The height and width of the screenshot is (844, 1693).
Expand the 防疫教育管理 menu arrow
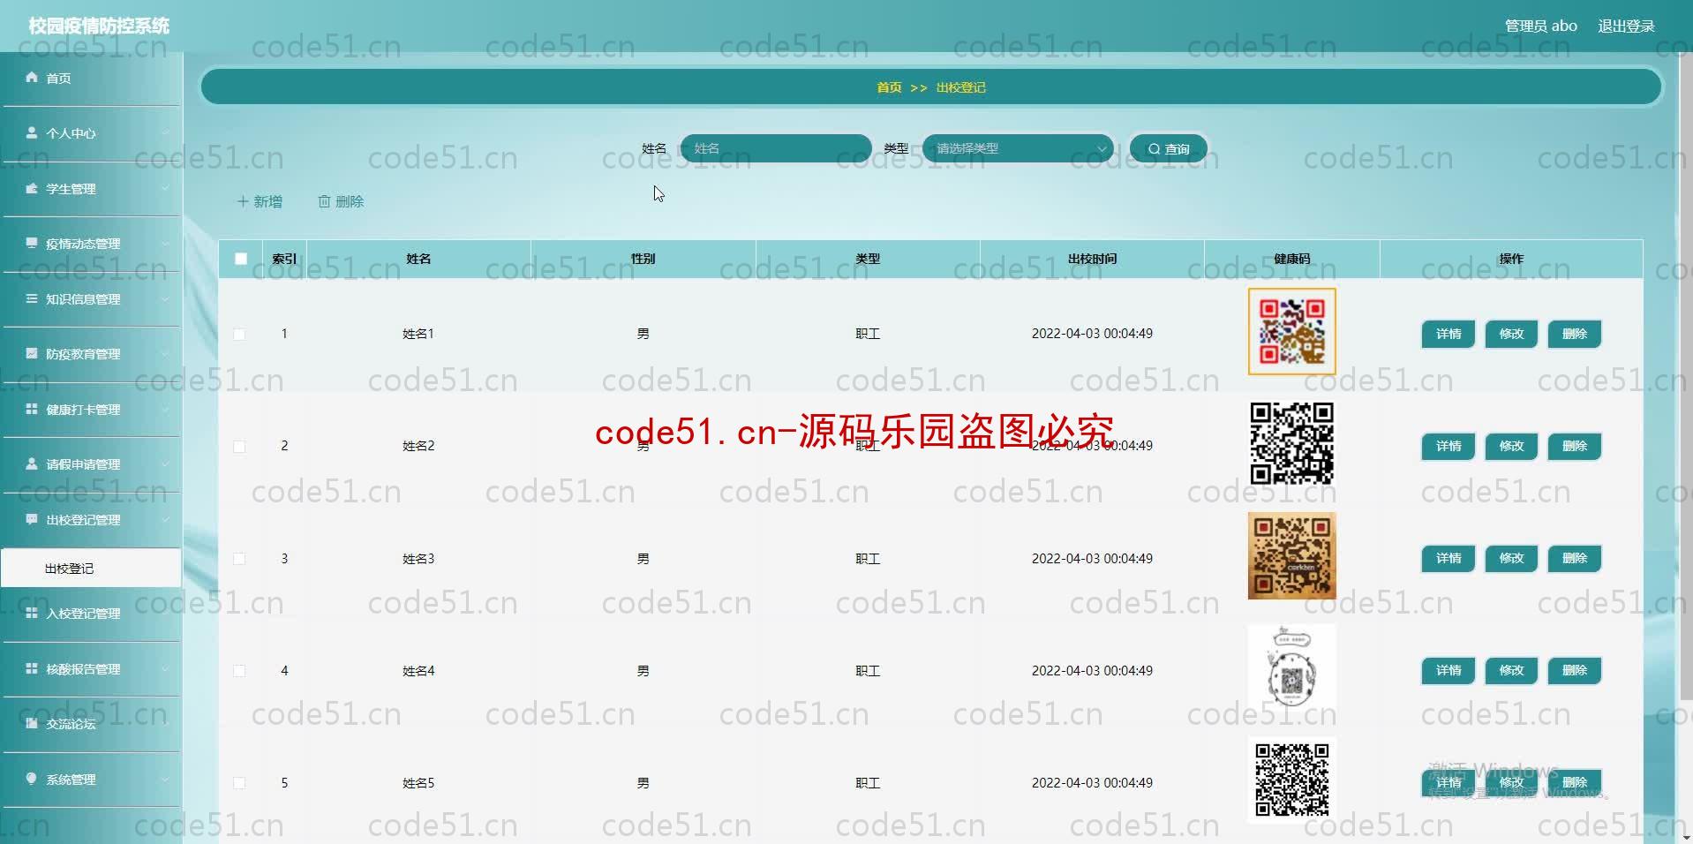coord(165,353)
